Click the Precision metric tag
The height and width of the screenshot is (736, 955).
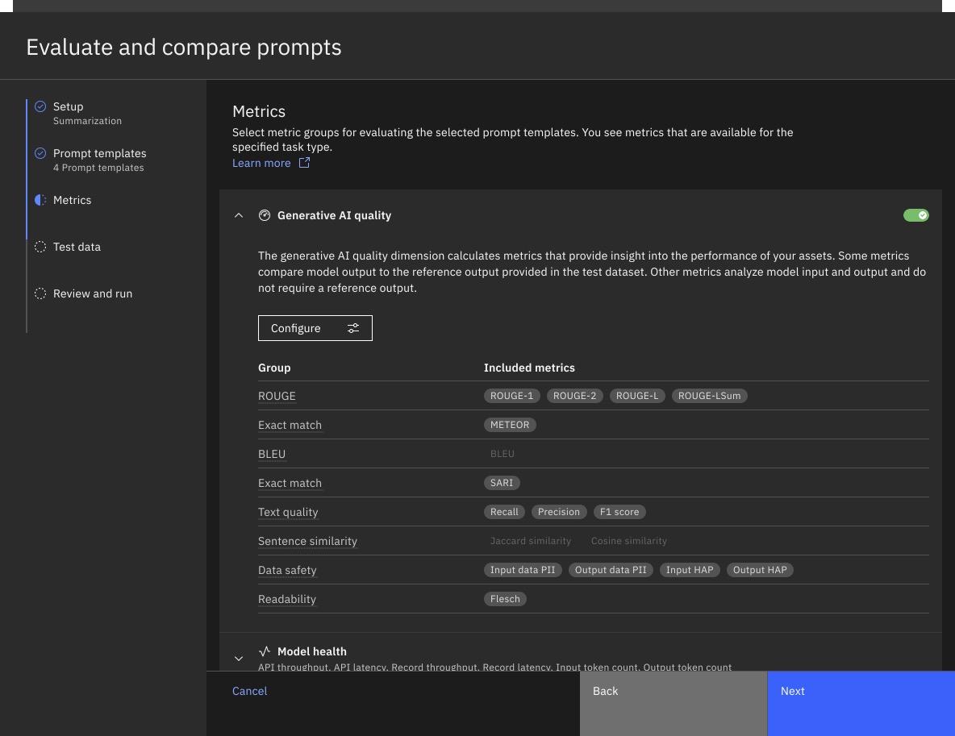tap(559, 512)
